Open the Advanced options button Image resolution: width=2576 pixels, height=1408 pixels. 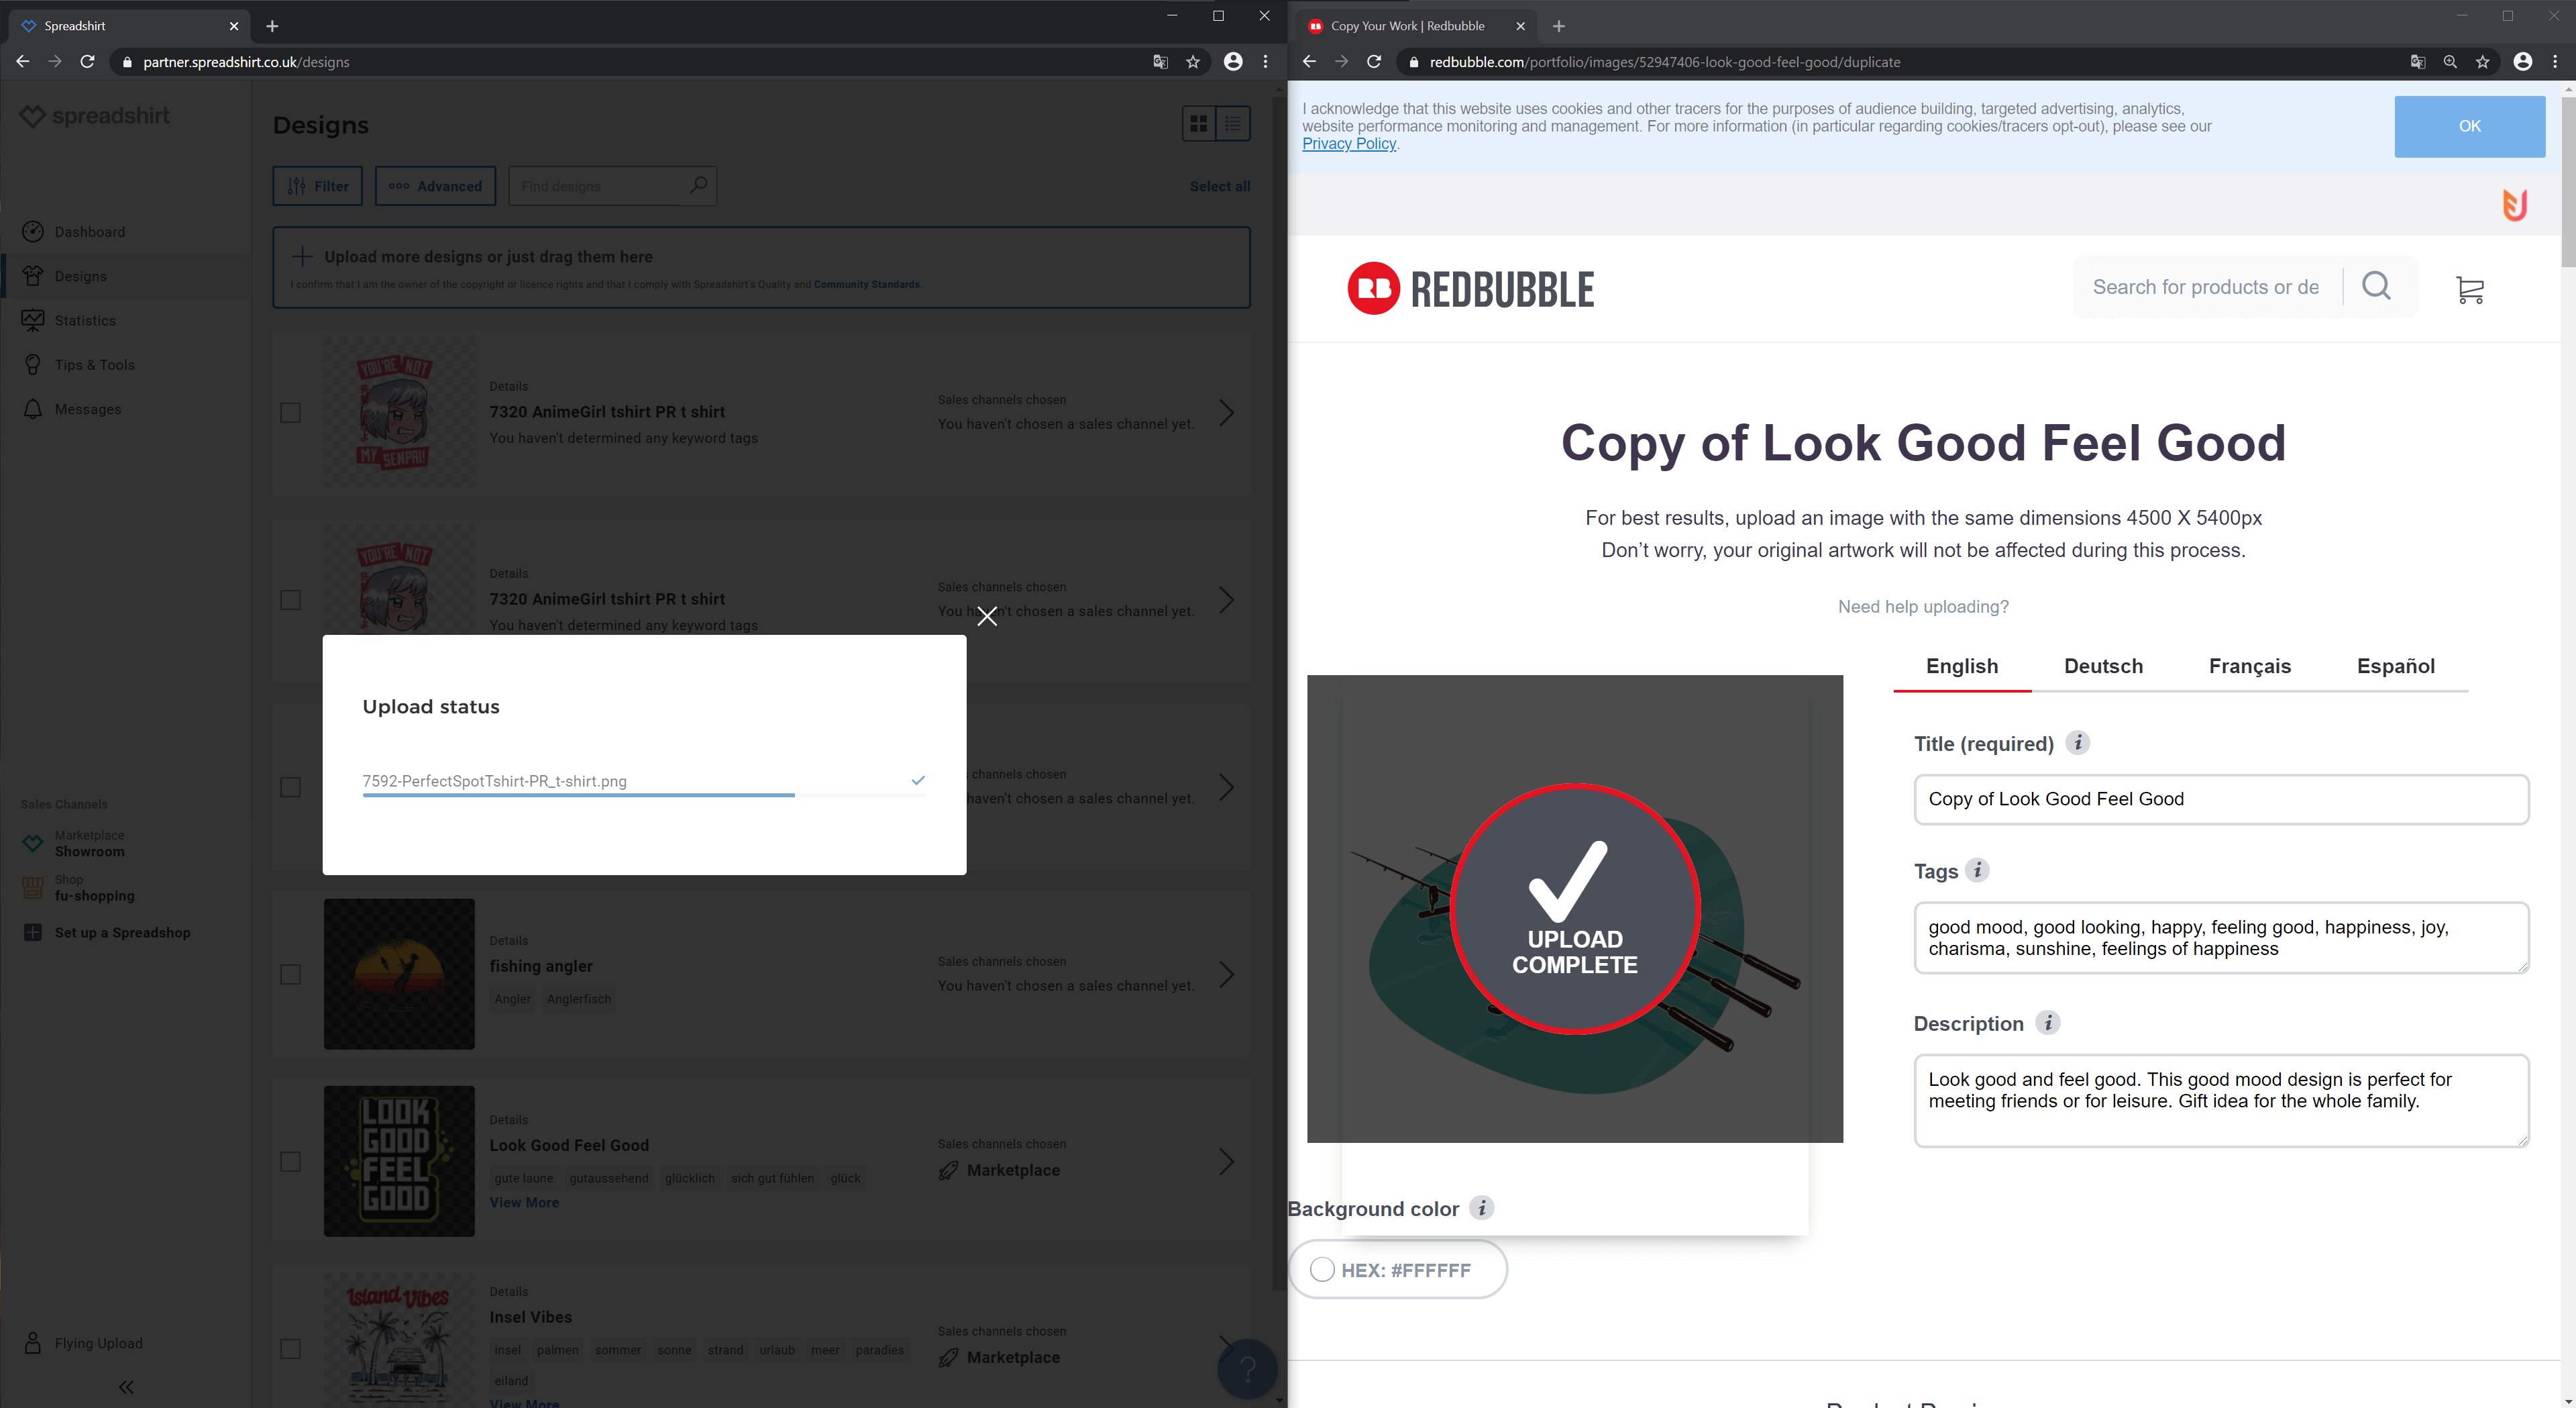435,186
